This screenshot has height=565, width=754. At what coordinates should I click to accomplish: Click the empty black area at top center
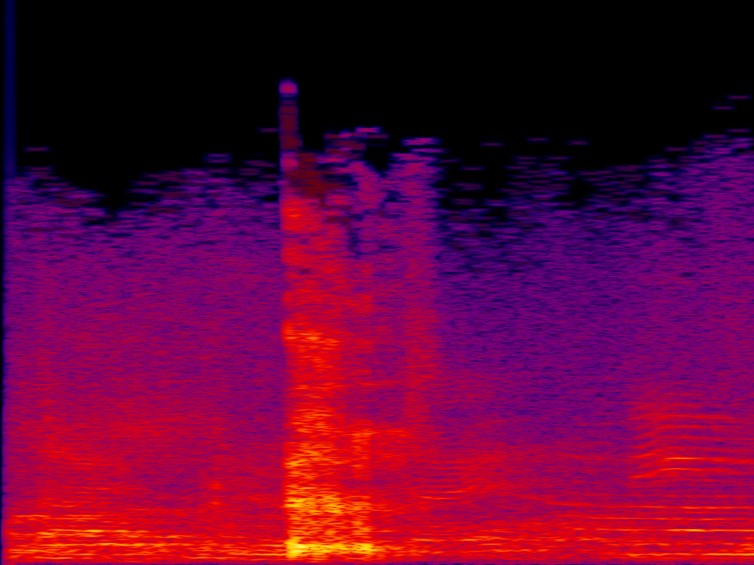(442, 59)
